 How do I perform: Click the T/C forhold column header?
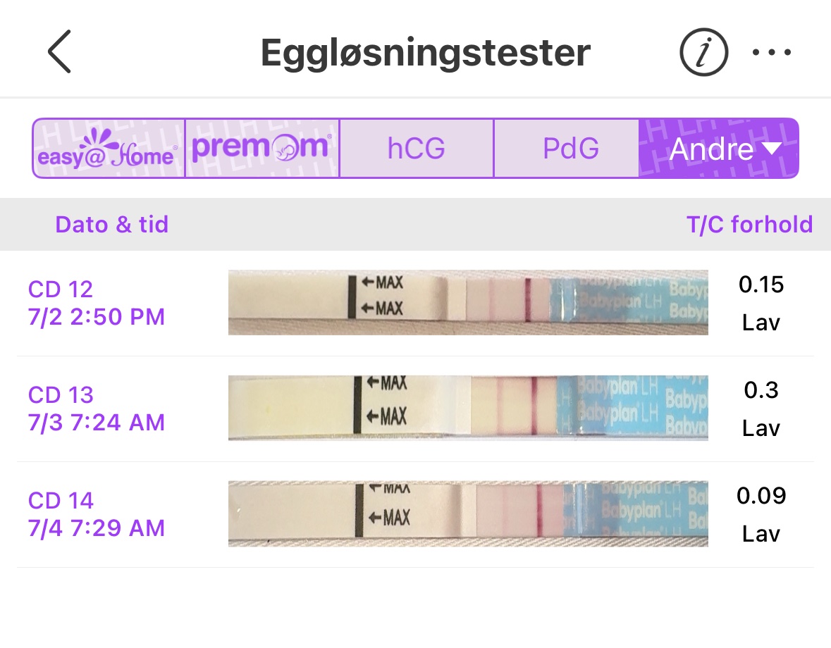pos(749,225)
